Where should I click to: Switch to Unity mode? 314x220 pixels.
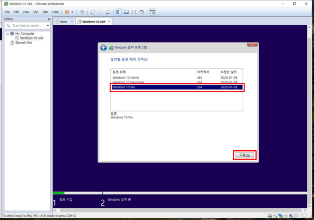(x=142, y=12)
